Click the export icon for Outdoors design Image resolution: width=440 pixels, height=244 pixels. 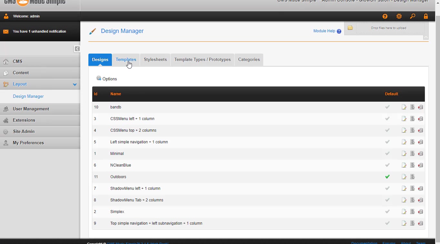point(412,177)
